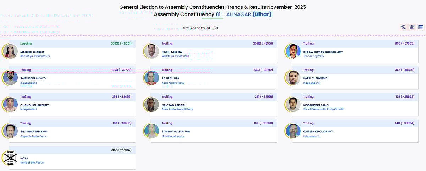Select the CHANDU CHAUDHRY candidate name
426x171 pixels.
click(x=34, y=105)
